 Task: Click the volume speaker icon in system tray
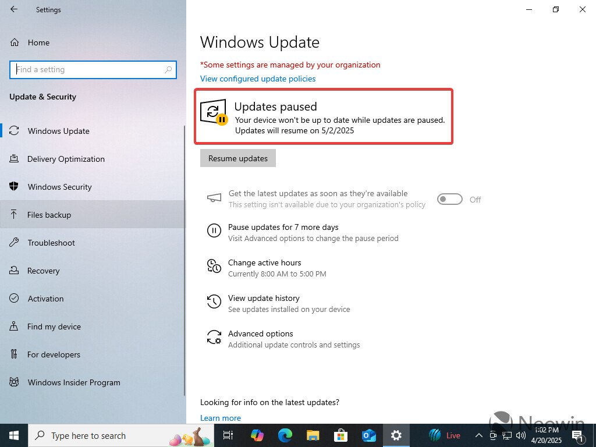tap(521, 435)
